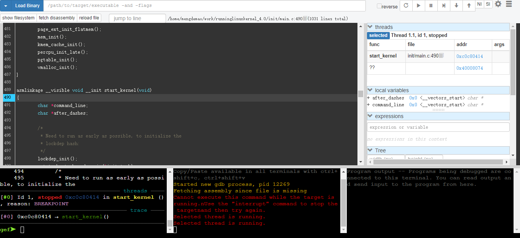Click the step into down-arrow icon
The width and height of the screenshot is (520, 238).
click(x=456, y=6)
